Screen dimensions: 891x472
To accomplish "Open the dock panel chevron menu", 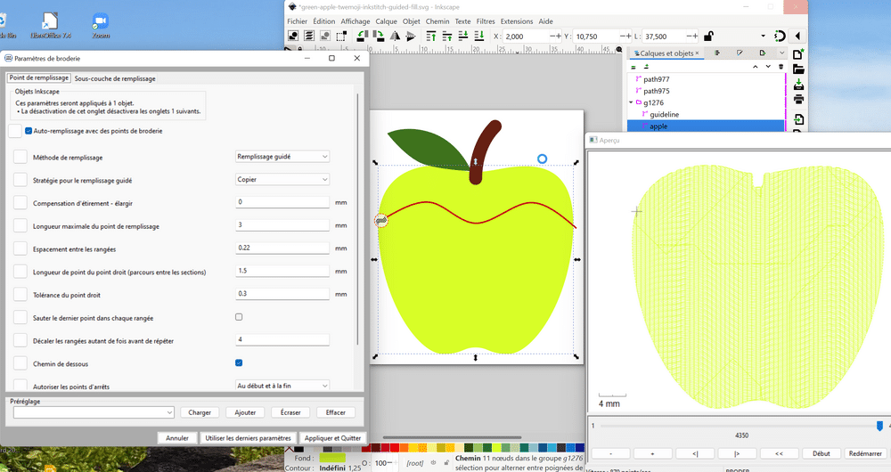I will click(782, 53).
